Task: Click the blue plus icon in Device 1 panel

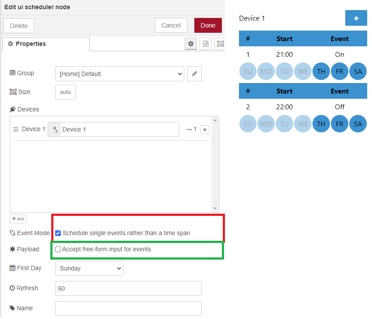Action: coord(356,18)
